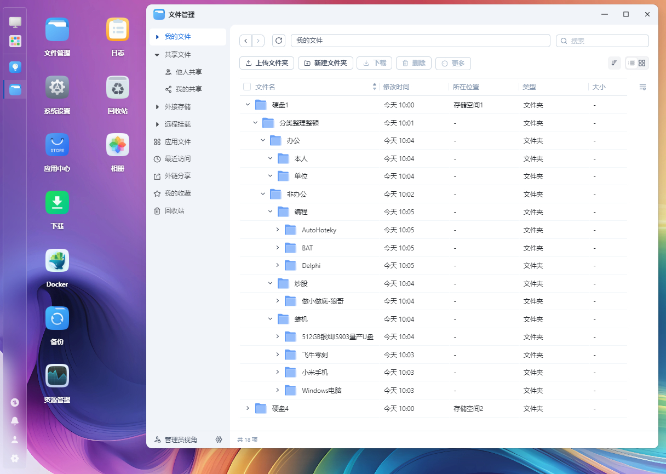Open the 相册 photos icon
This screenshot has width=666, height=474.
(118, 145)
